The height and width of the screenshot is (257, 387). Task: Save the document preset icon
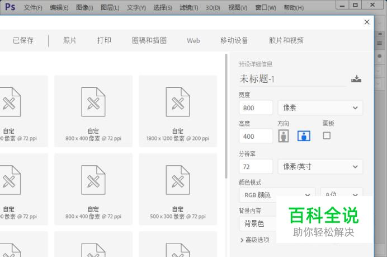356,79
